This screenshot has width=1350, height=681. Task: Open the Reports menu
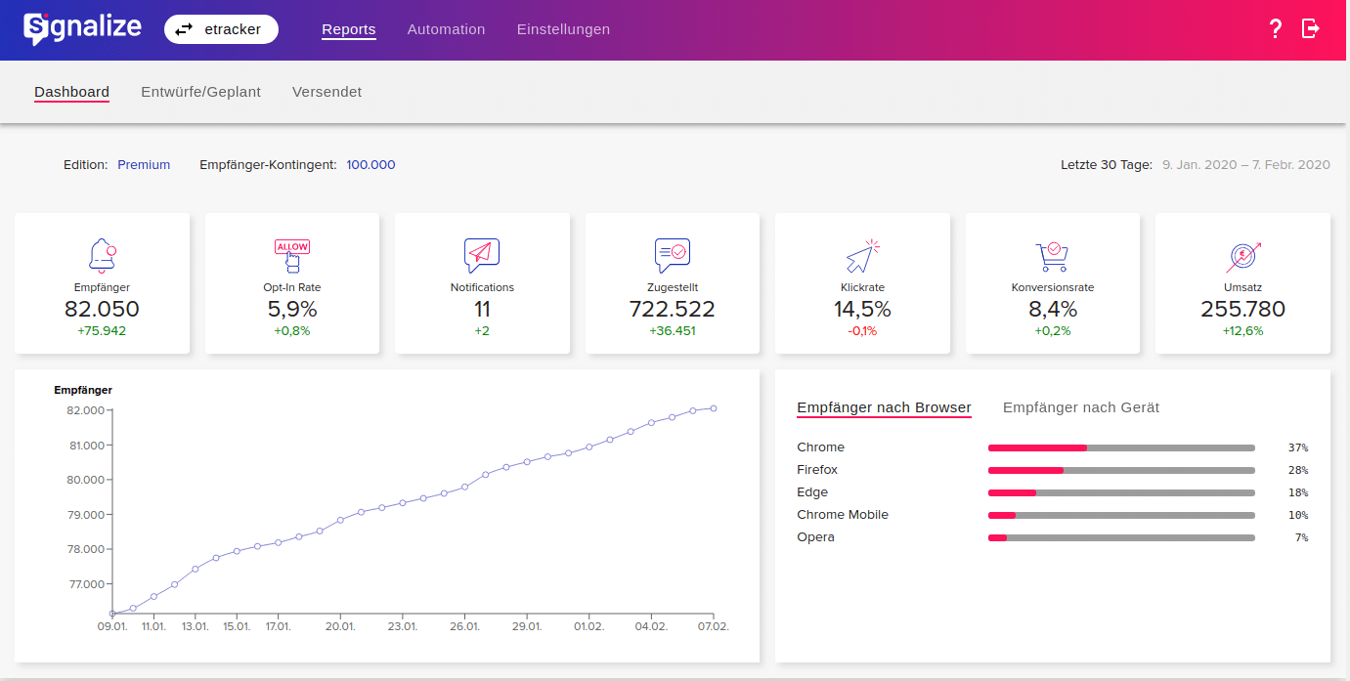[x=349, y=29]
